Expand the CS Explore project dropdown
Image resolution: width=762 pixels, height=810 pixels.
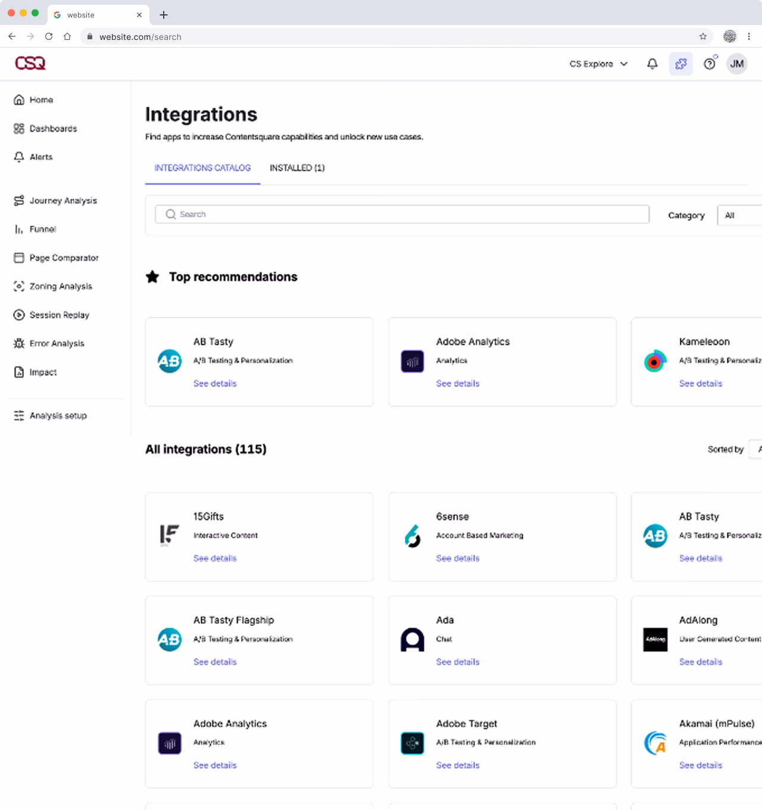coord(598,64)
